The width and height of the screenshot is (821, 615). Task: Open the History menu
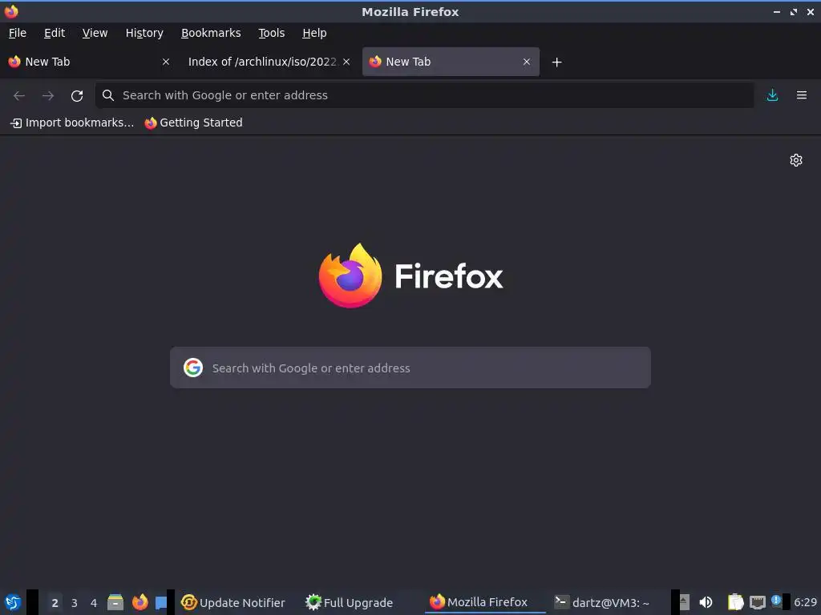(x=144, y=33)
